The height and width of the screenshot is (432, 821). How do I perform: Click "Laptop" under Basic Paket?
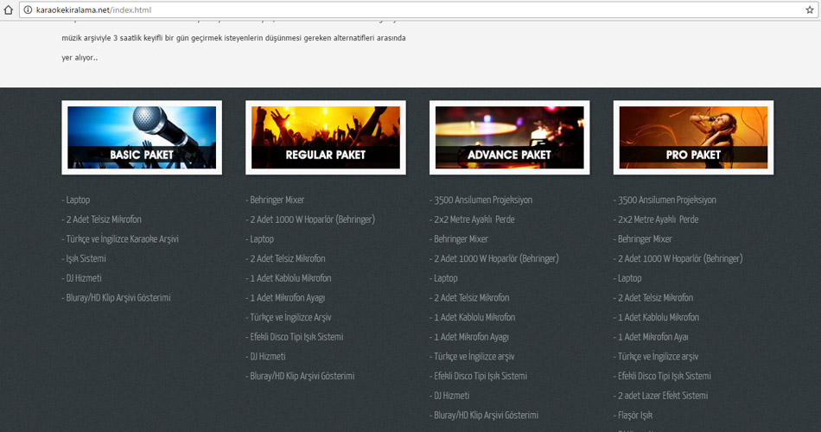tap(76, 200)
